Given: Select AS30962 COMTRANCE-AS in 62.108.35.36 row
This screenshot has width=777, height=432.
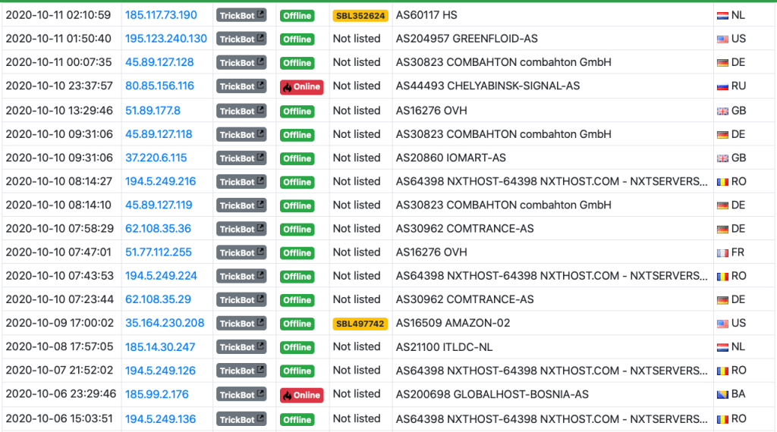Looking at the screenshot, I should click(x=465, y=229).
